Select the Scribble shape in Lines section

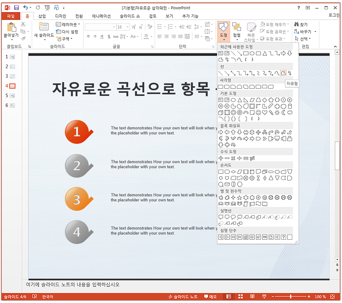click(x=289, y=73)
